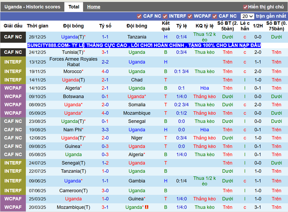Click Gambia team name
288x212 pixels.
click(x=137, y=181)
